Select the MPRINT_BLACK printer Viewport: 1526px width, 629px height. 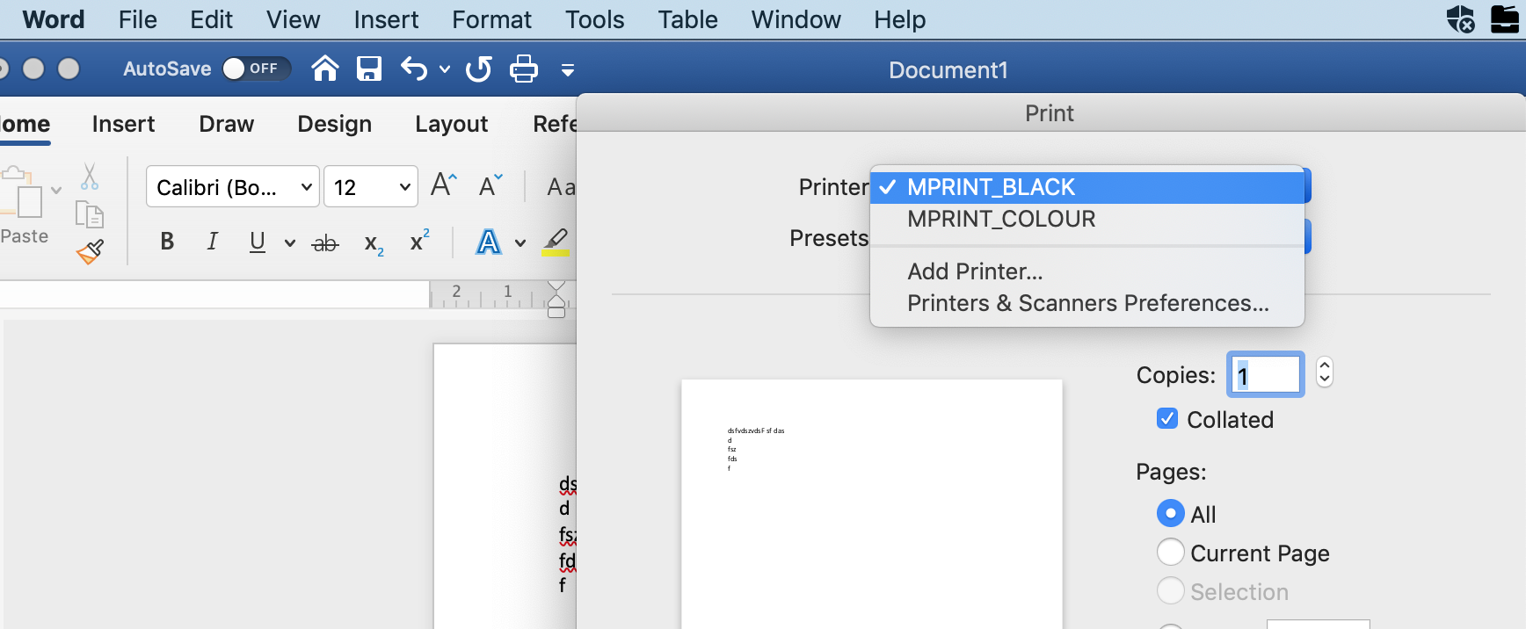(x=1087, y=187)
